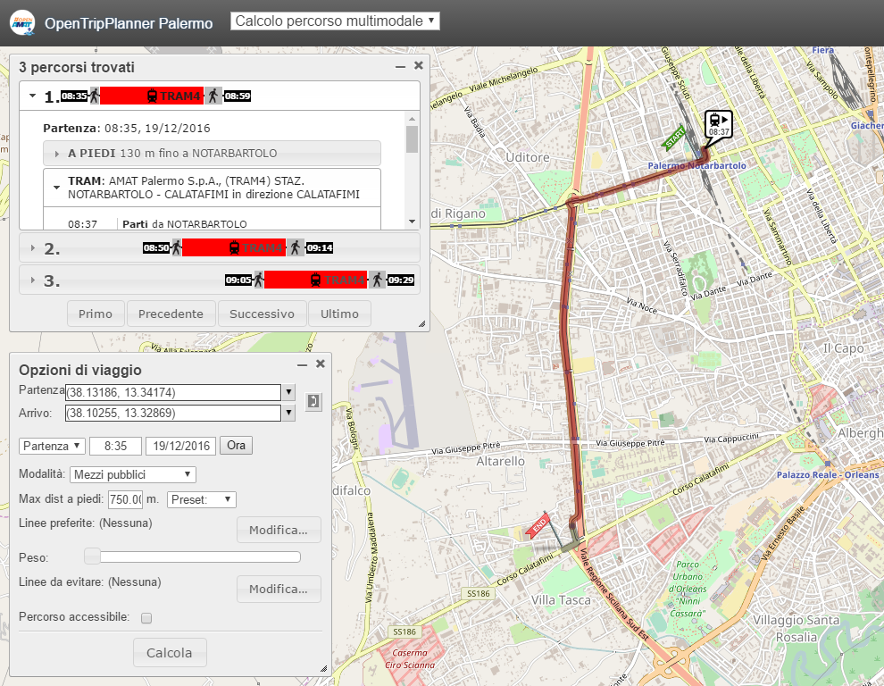Click the Successivo button
This screenshot has height=686, width=884.
tap(263, 314)
